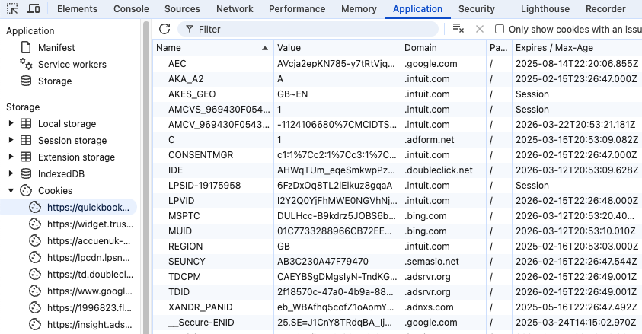Click the Service workers gear icon
Screen dimensions: 642x334
(26, 64)
